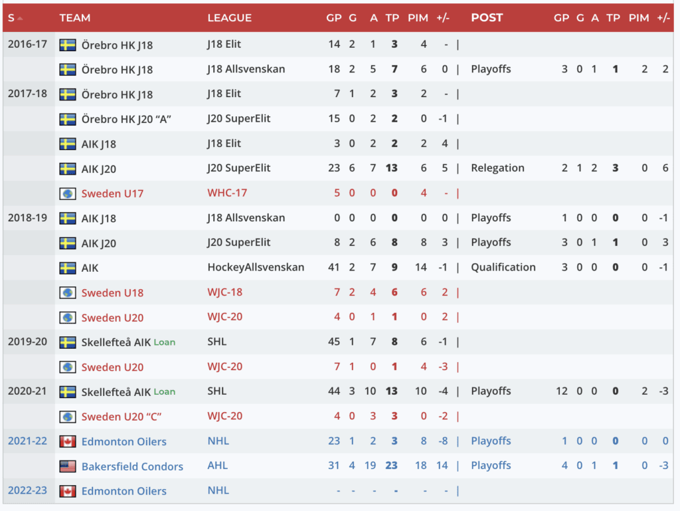Click the USA flag beside Bakersfield Condors
Screen dimensions: 680x511
pyautogui.click(x=68, y=466)
